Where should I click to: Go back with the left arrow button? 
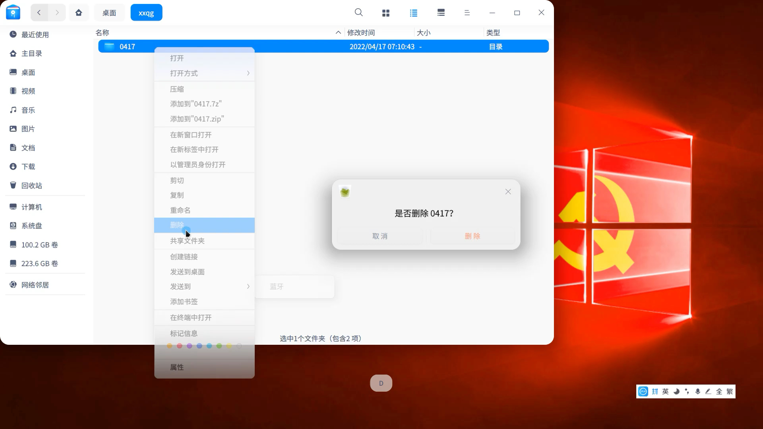coord(39,13)
